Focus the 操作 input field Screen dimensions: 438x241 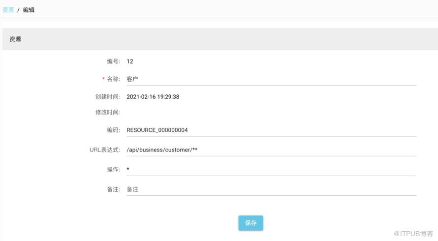point(271,170)
